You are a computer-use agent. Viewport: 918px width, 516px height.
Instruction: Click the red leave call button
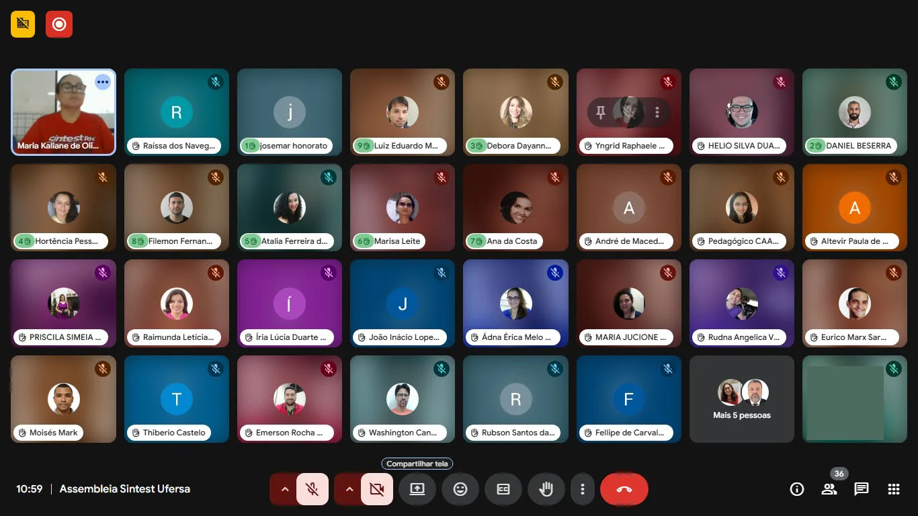(624, 489)
